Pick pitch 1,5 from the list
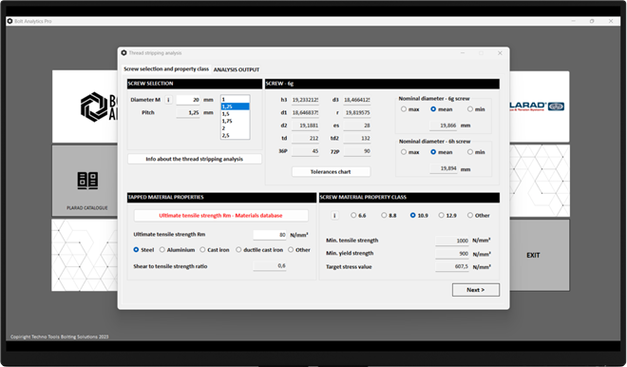 pos(236,114)
